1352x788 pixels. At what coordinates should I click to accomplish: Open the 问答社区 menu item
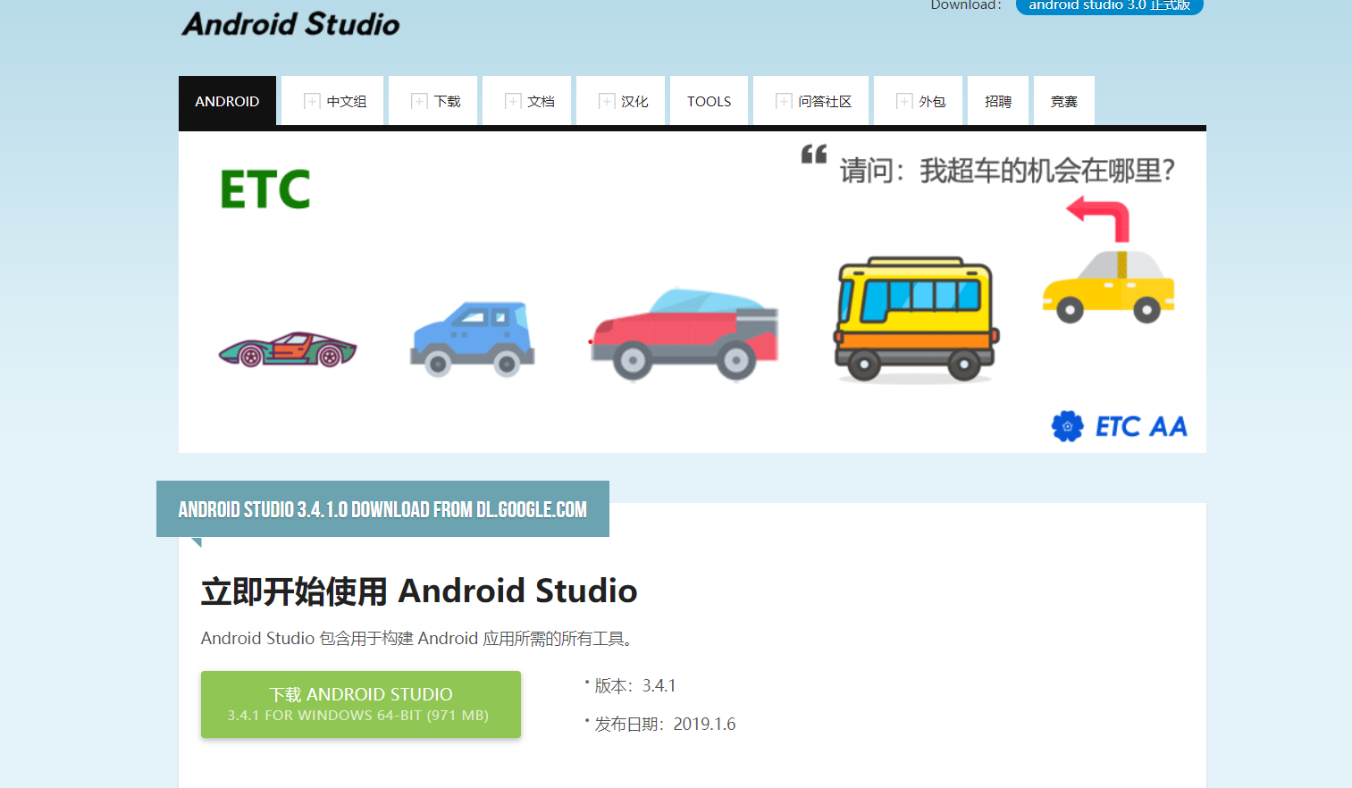(811, 101)
